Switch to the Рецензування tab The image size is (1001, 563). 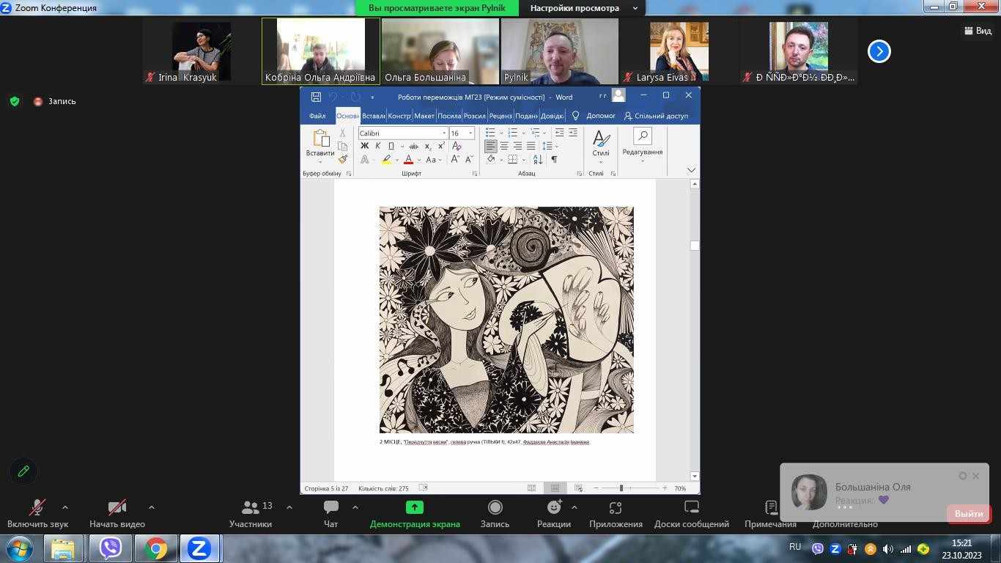pos(500,116)
